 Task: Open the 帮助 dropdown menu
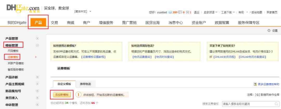243,12
